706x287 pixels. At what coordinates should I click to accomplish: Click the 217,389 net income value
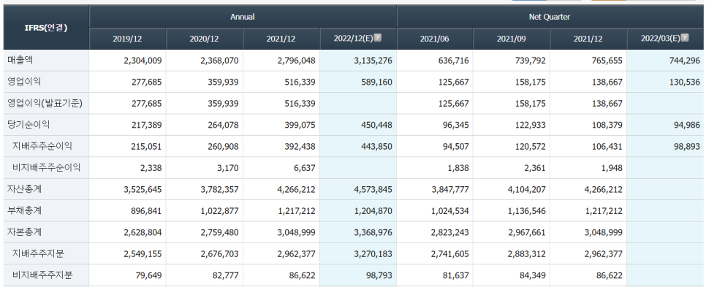(x=146, y=125)
